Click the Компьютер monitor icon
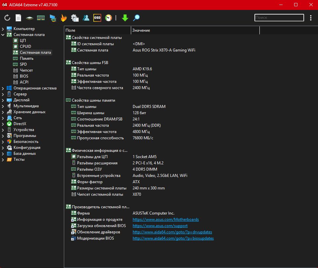 (x=9, y=29)
